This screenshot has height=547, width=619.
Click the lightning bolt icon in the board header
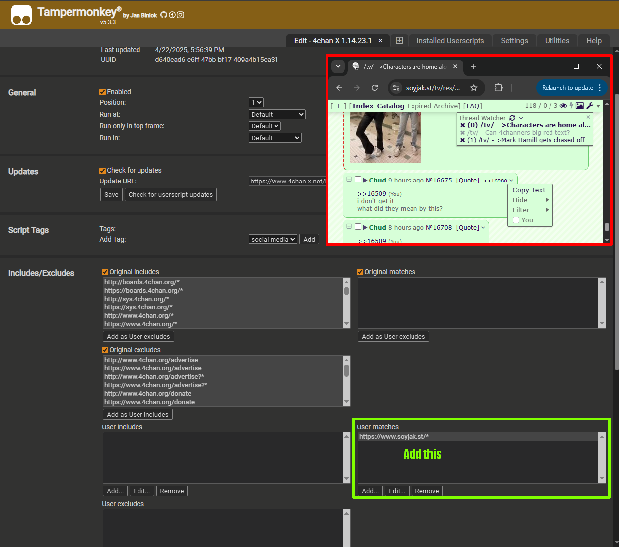click(x=571, y=106)
